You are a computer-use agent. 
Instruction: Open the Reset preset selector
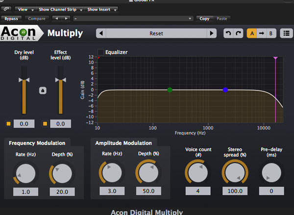(156, 33)
